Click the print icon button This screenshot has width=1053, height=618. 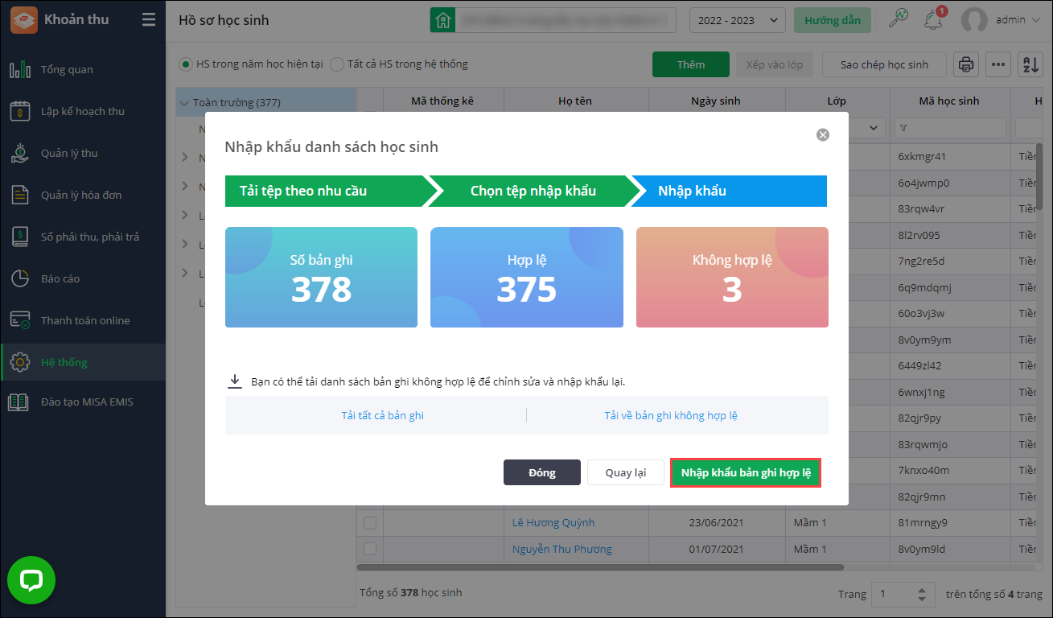point(966,64)
